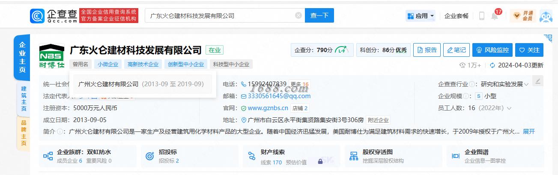Click the 店铺 2 tag
The image size is (558, 175).
[x=300, y=108]
